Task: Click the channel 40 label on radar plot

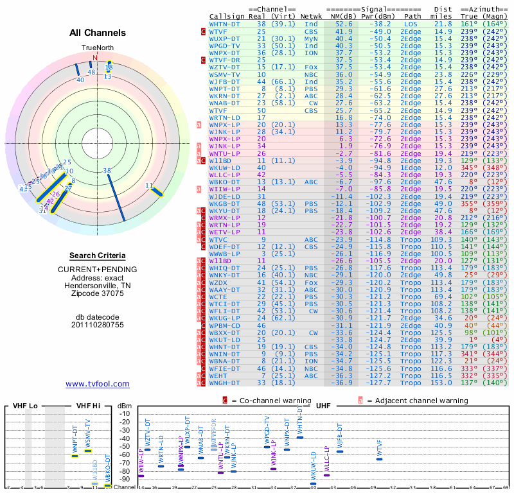Action: coord(81,80)
